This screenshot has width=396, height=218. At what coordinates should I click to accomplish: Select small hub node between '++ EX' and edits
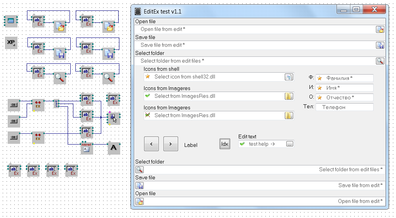pyautogui.click(x=56, y=104)
